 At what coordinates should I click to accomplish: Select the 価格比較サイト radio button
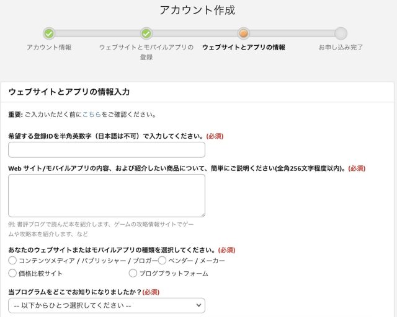tap(12, 273)
